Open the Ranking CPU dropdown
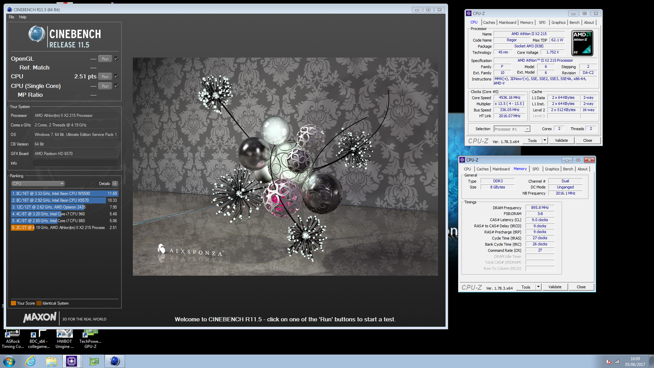 (x=38, y=184)
